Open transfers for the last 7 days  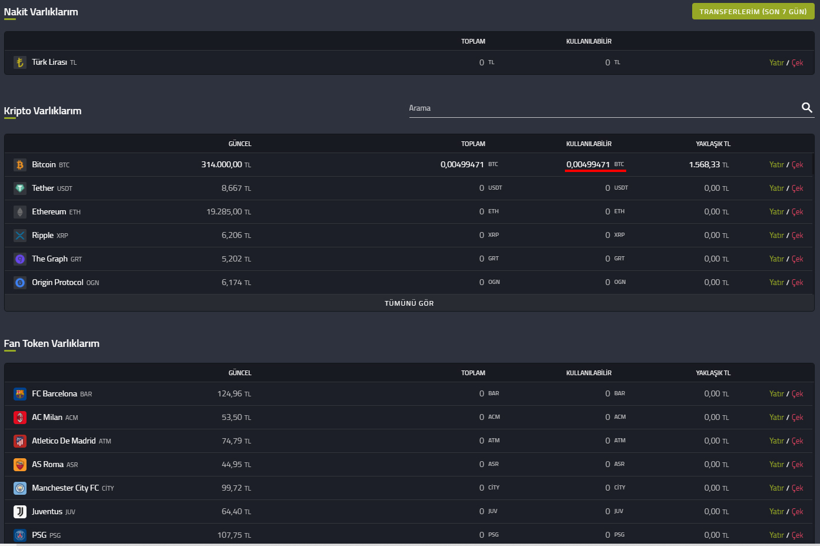pyautogui.click(x=753, y=12)
